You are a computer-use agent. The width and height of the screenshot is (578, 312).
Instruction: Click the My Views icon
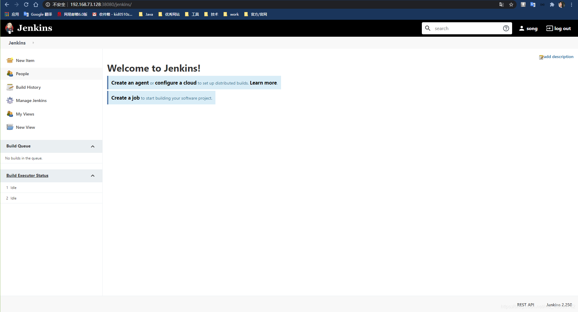pos(10,114)
